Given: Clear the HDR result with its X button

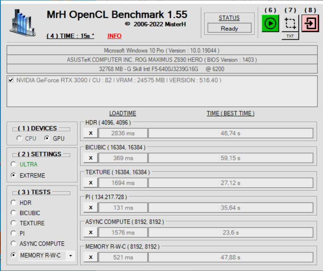Looking at the screenshot, I should (91, 133).
